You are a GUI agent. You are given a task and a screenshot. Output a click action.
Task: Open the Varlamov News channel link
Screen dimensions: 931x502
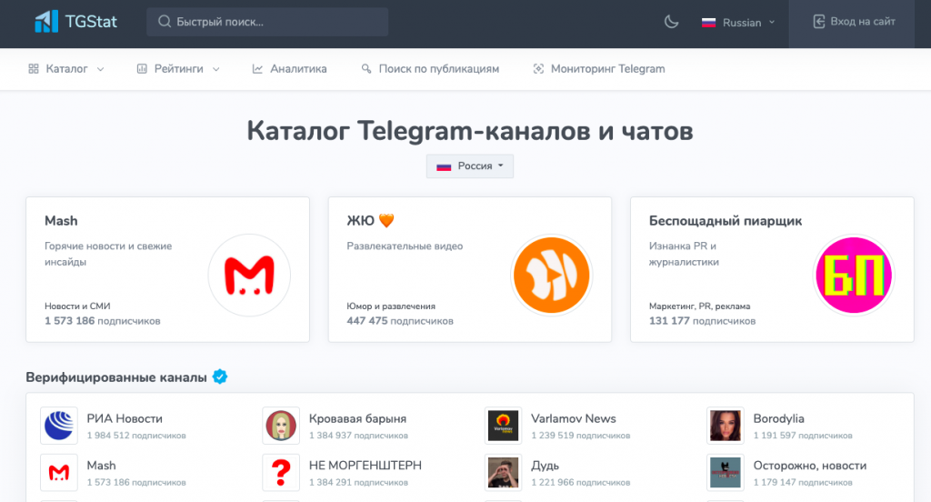pyautogui.click(x=574, y=418)
